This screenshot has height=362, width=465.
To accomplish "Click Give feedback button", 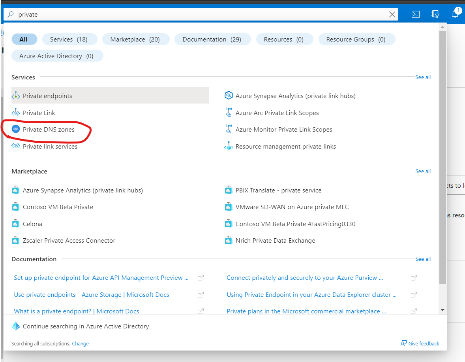I will point(420,344).
